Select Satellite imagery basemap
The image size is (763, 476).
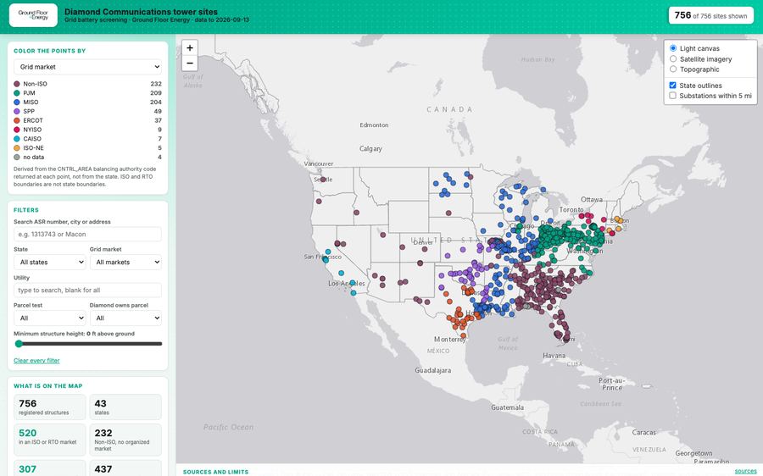point(673,58)
